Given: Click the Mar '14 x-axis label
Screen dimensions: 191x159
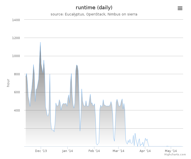Looking at the screenshot, I should point(119,151).
